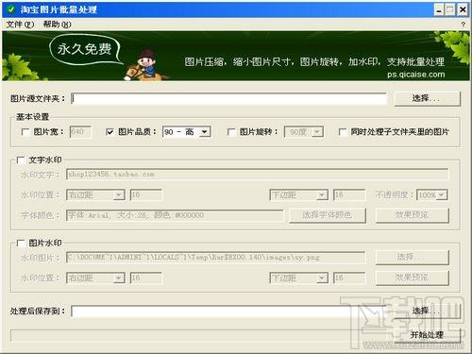Close the 淘宝图片批量处理 window

tap(463, 9)
